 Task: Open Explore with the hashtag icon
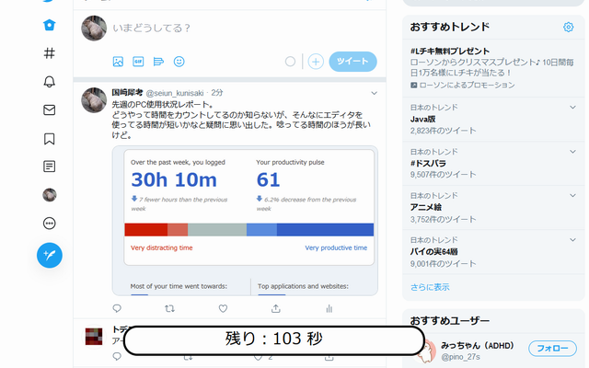(x=49, y=53)
